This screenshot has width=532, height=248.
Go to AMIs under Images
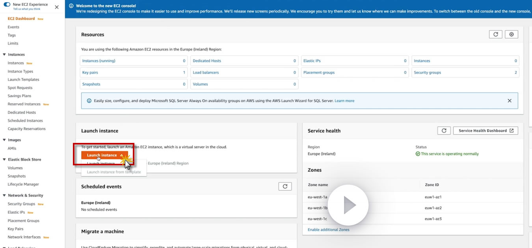coord(12,148)
